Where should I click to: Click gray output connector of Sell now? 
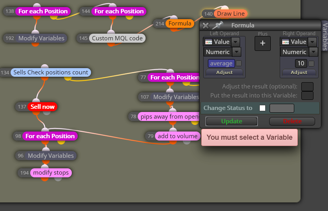coord(46,113)
